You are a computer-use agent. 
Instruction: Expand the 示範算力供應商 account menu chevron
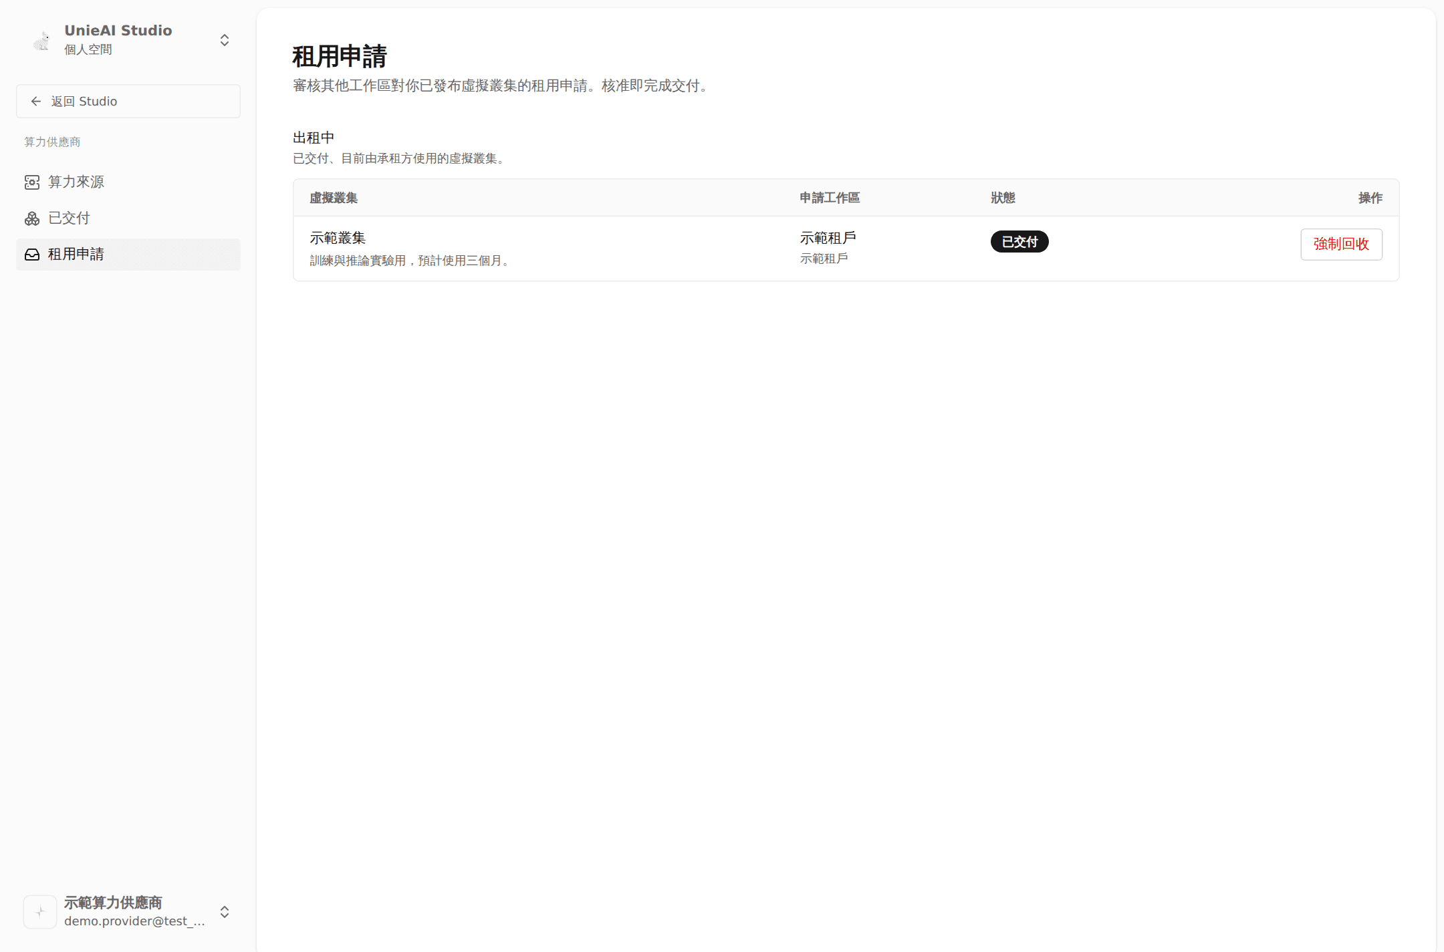pos(225,912)
